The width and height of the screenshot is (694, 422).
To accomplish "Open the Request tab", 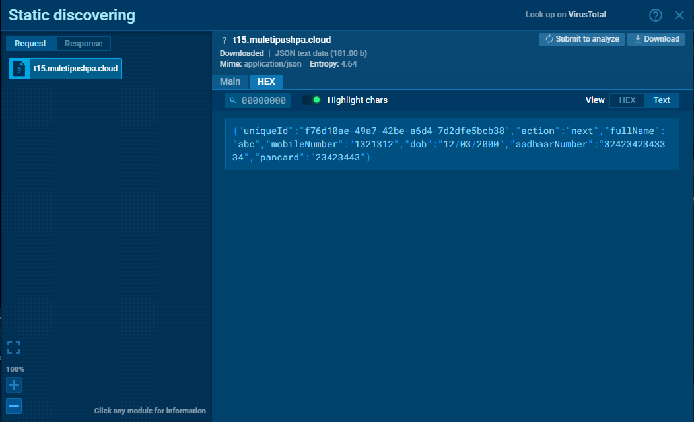I will click(31, 44).
